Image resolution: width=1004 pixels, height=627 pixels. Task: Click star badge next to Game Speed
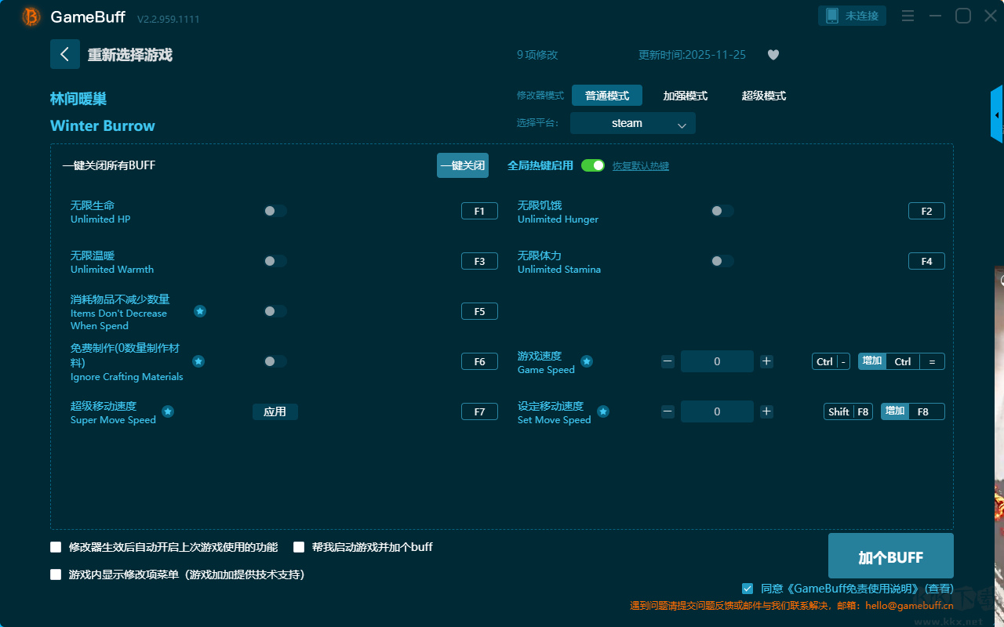tap(587, 361)
